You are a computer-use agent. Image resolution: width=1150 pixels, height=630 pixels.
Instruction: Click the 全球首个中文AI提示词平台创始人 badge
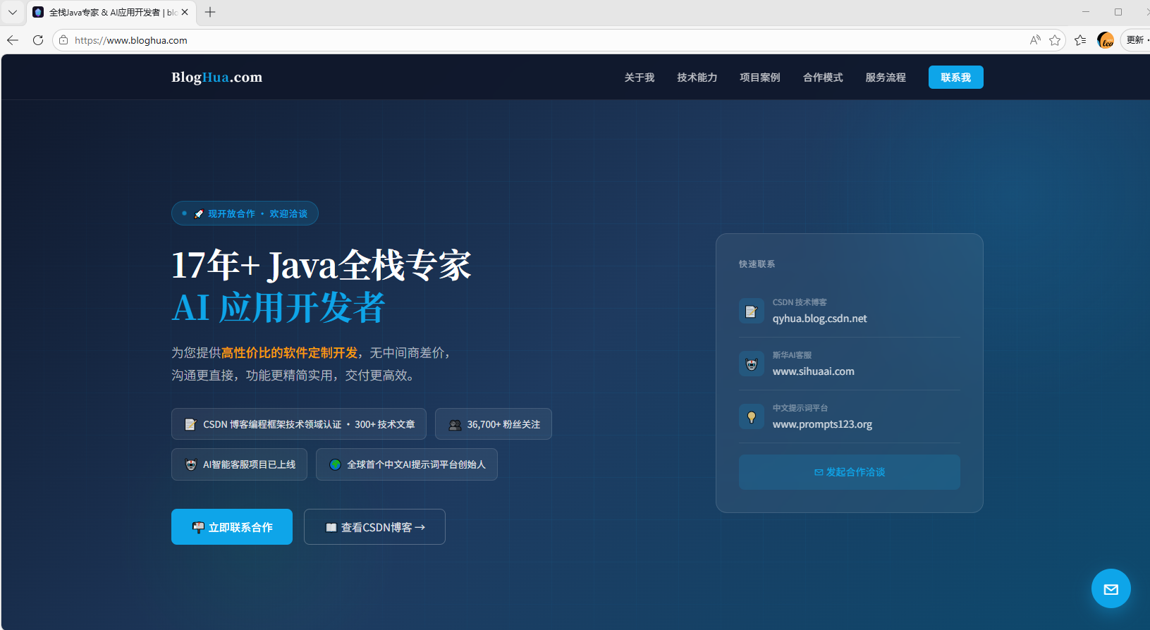tap(407, 464)
